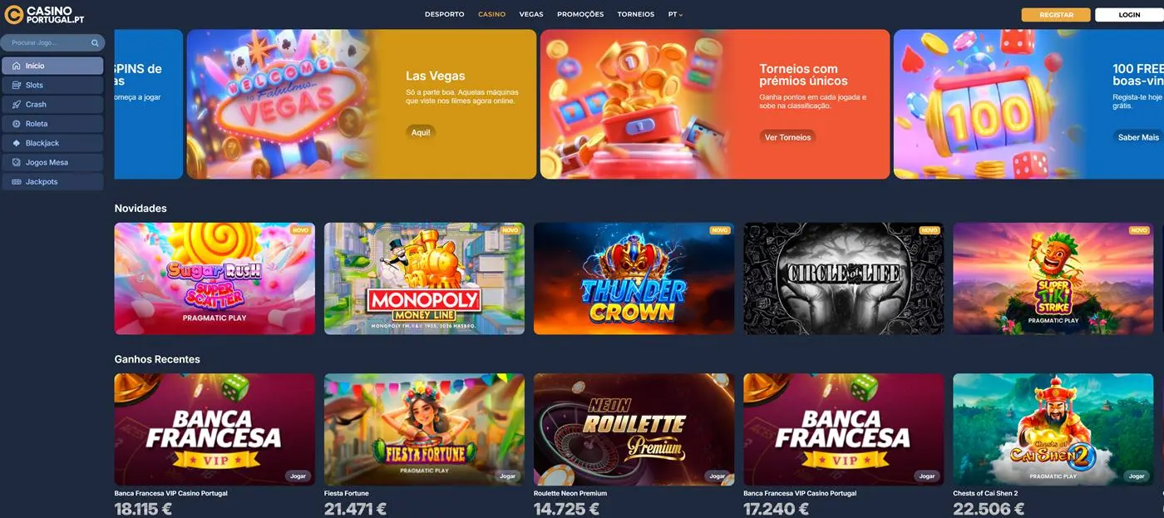Open the Thunder Crown game thumbnail
This screenshot has width=1164, height=518.
(634, 279)
